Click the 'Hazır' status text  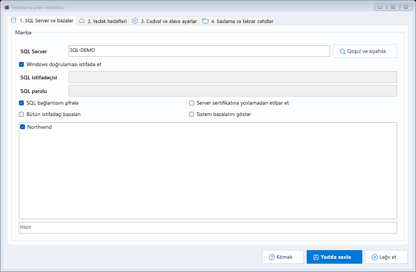coord(26,227)
